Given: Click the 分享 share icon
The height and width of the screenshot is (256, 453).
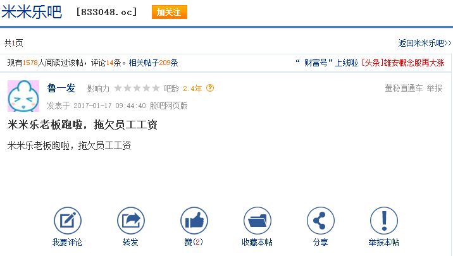Looking at the screenshot, I should (x=321, y=221).
